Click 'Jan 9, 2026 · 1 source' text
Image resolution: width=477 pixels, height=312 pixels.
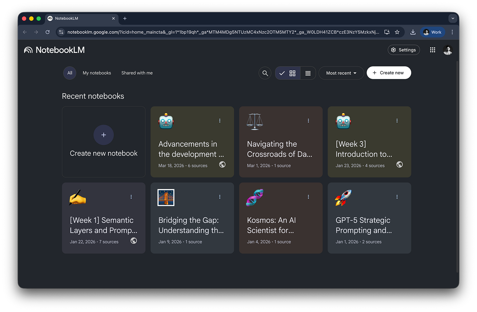(180, 242)
